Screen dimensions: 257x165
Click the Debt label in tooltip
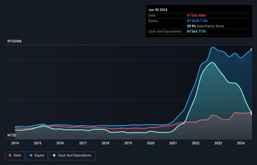coord(152,15)
